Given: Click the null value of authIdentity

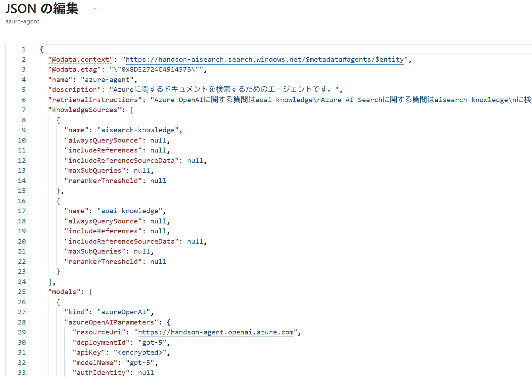Looking at the screenshot, I should pos(146,373).
